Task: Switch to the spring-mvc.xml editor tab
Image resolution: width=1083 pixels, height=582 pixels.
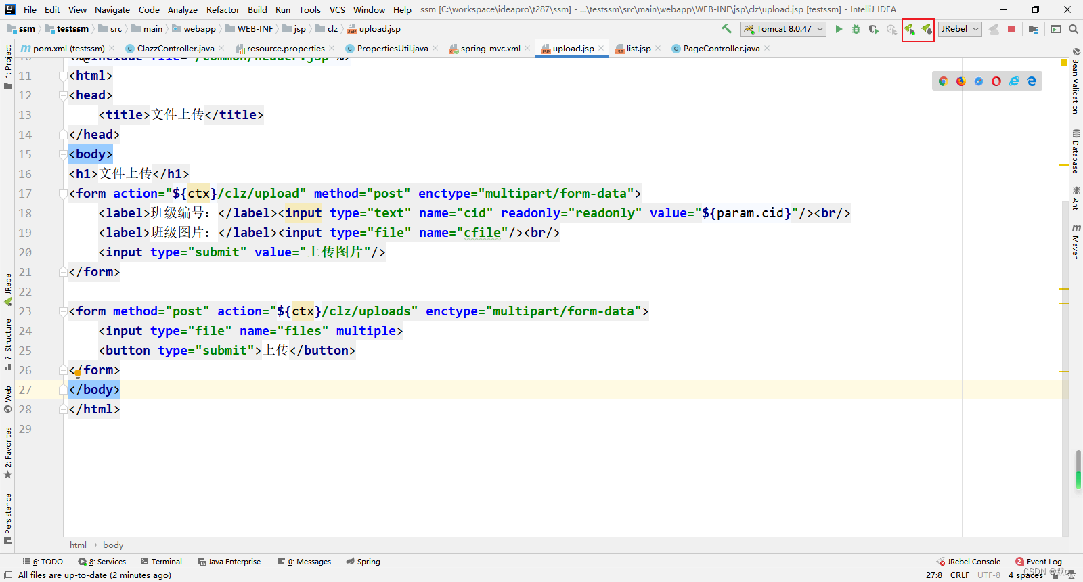Action: (x=490, y=49)
